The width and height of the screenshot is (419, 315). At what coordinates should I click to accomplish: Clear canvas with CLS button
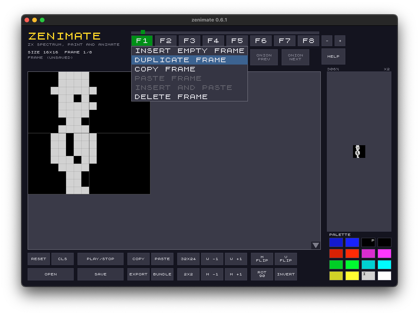[x=63, y=259]
